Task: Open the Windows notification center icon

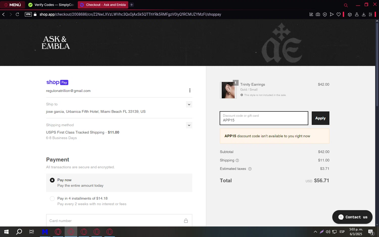Action: point(371,232)
